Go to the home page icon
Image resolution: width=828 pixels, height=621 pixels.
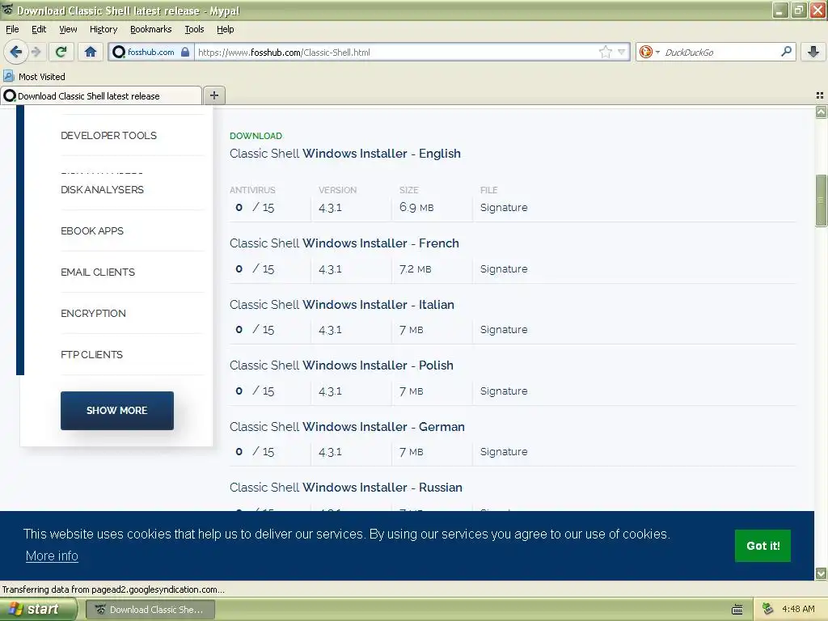pos(91,52)
